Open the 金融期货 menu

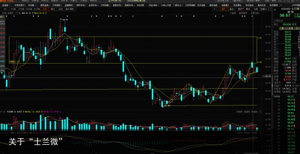click(x=69, y=5)
